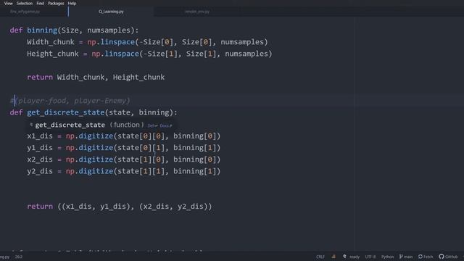Place cursor on 'Height_chunk' assignment line

pyautogui.click(x=149, y=54)
